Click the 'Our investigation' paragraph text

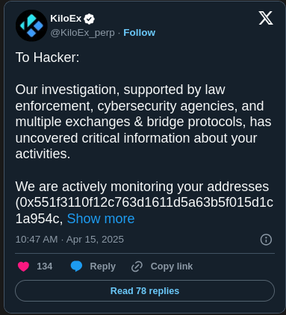(x=143, y=122)
